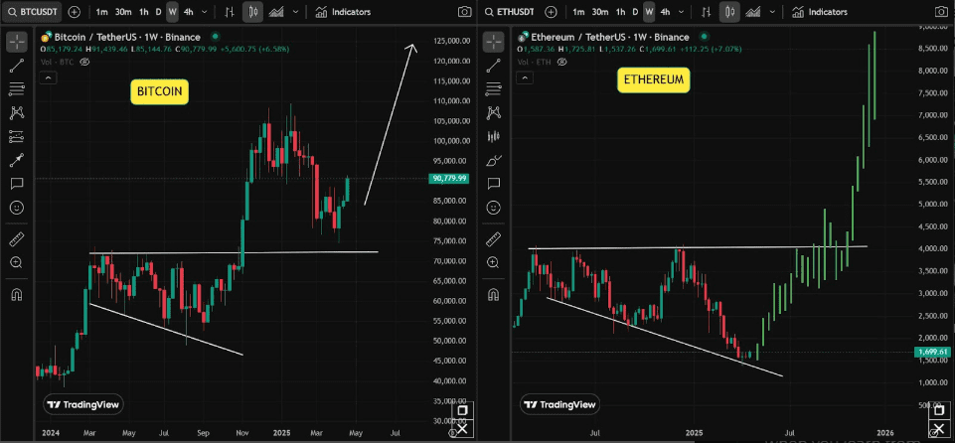This screenshot has height=443, width=955.
Task: Select bars chart type on Bitcoin toolbar
Action: pyautogui.click(x=231, y=12)
